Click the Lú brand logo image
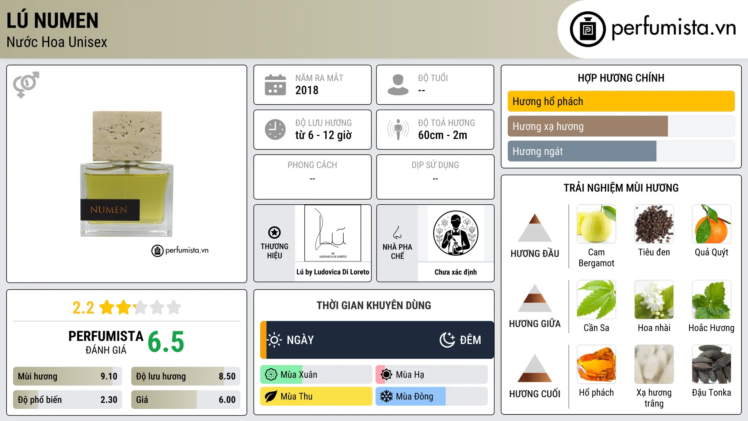This screenshot has height=421, width=748. tap(333, 233)
